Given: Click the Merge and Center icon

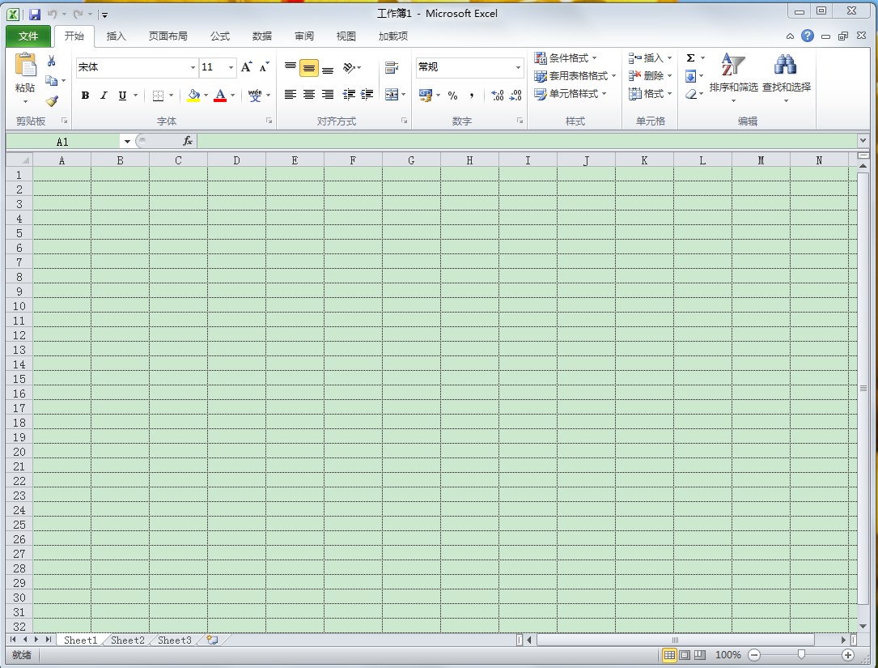Looking at the screenshot, I should pyautogui.click(x=392, y=95).
